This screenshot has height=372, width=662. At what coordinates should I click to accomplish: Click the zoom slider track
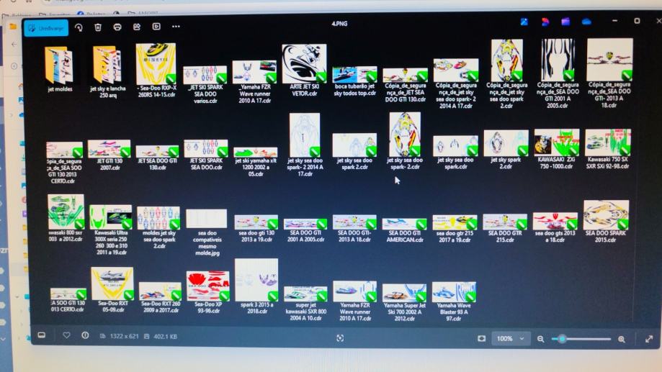[x=581, y=339]
